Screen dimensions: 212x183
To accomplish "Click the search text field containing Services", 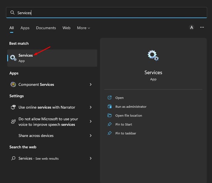I will pos(106,13).
